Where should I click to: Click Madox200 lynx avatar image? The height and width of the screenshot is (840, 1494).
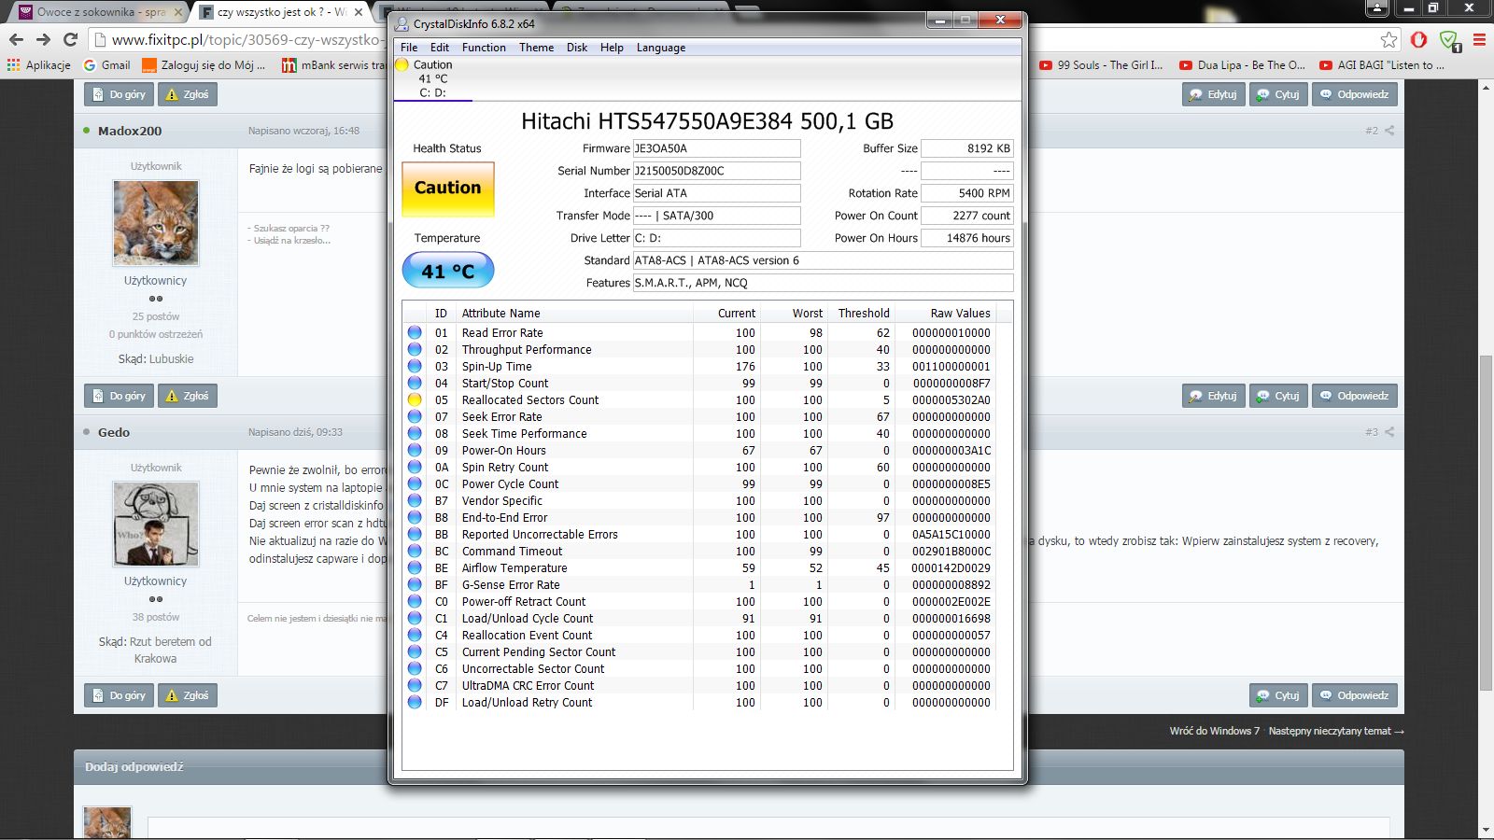coord(156,223)
